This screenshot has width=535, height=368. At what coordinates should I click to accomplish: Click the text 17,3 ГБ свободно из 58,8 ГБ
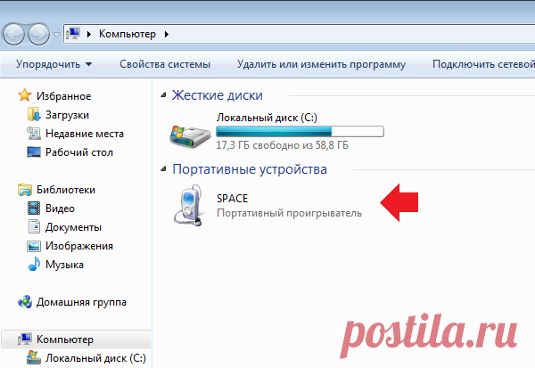tap(282, 145)
